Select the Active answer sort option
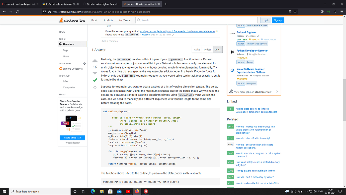This screenshot has width=346, height=195. pos(197,50)
